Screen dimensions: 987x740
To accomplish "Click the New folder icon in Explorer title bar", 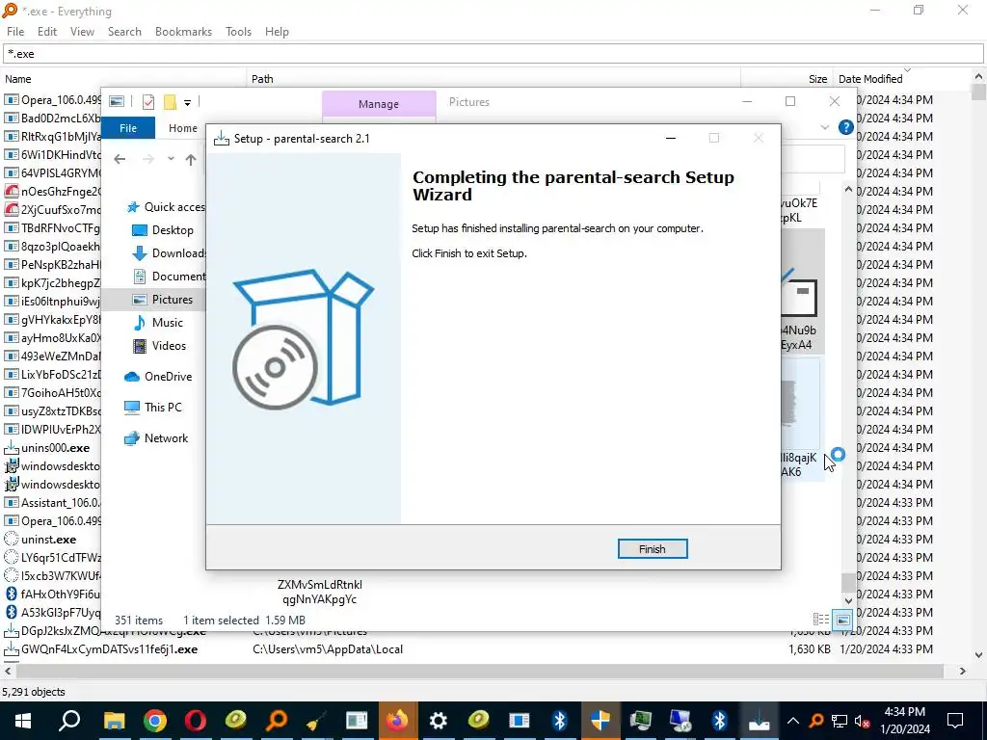I will tap(170, 102).
